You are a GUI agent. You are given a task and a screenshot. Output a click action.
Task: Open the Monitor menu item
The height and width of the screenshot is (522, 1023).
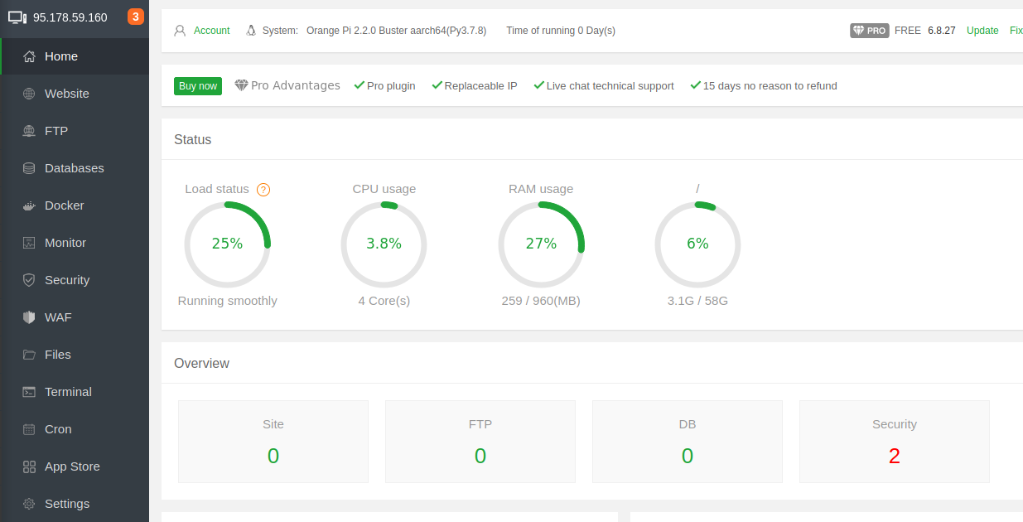tap(65, 243)
